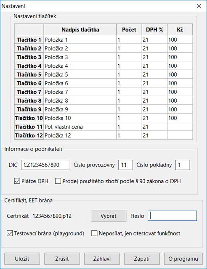Viewport: 207px width, 269px height.
Task: Click into the DIČ input field
Action: 45,165
